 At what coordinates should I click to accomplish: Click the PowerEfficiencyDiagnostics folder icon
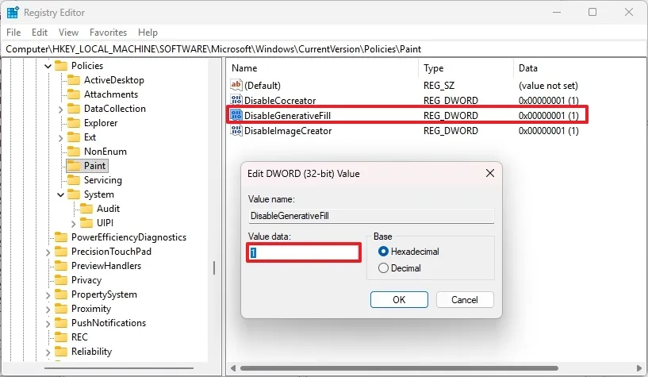pyautogui.click(x=61, y=237)
